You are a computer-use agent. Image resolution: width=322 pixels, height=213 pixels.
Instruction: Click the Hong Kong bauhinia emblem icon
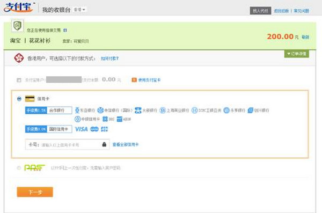19,58
